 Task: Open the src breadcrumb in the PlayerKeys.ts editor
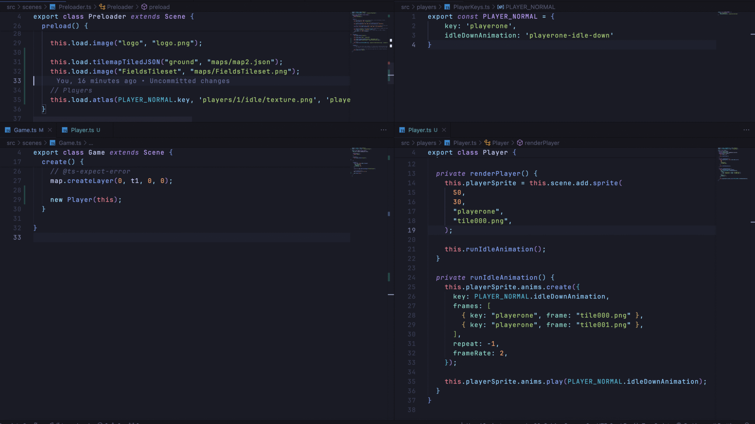[x=405, y=7]
